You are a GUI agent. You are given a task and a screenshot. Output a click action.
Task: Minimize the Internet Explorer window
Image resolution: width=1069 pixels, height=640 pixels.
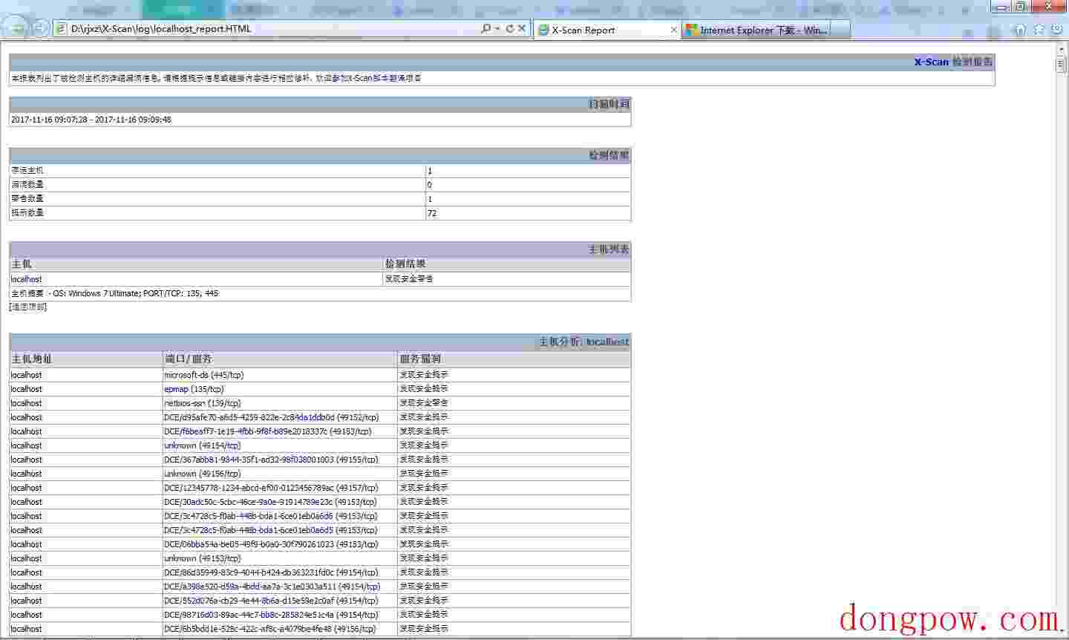(x=1002, y=7)
